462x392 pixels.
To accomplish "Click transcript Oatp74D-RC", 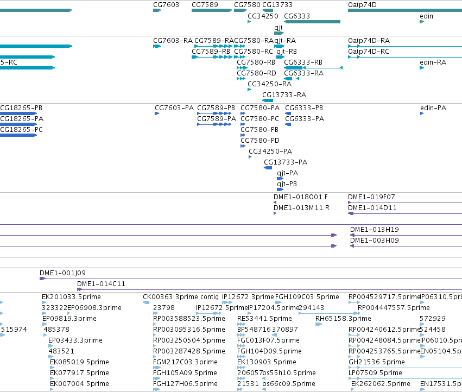I will [x=369, y=52].
